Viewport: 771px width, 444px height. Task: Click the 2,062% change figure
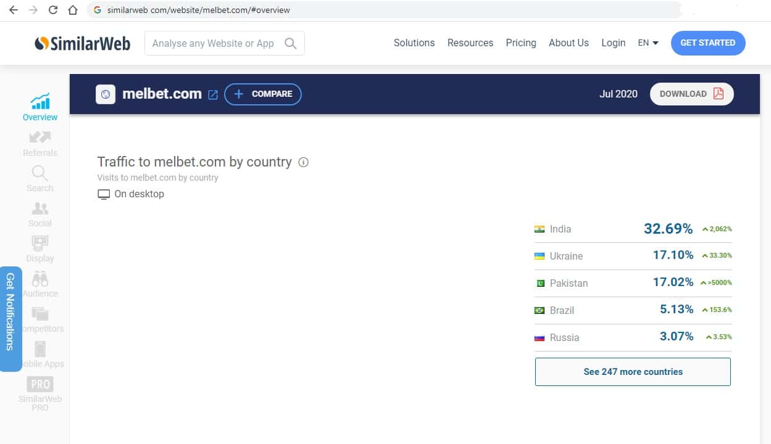[x=720, y=229]
